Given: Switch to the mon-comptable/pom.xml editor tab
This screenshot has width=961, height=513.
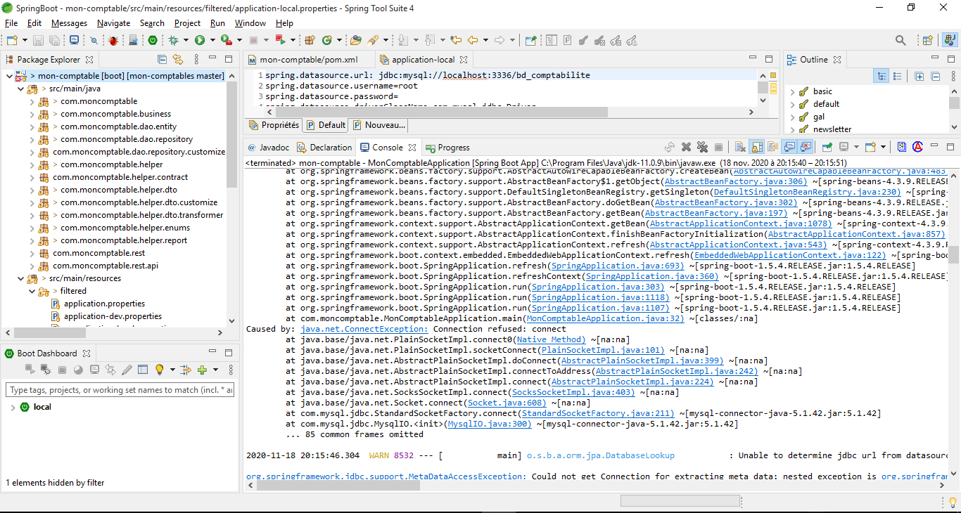Looking at the screenshot, I should tap(308, 60).
